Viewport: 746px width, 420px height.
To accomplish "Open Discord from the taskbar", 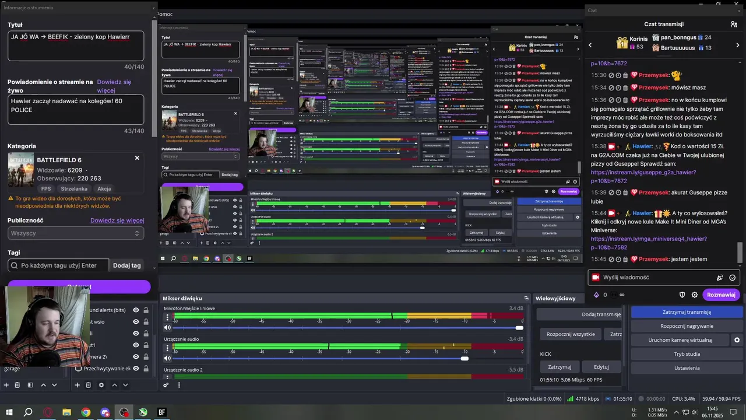I will pos(105,412).
